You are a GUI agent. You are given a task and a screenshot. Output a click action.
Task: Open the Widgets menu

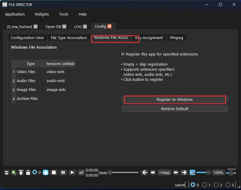point(42,14)
